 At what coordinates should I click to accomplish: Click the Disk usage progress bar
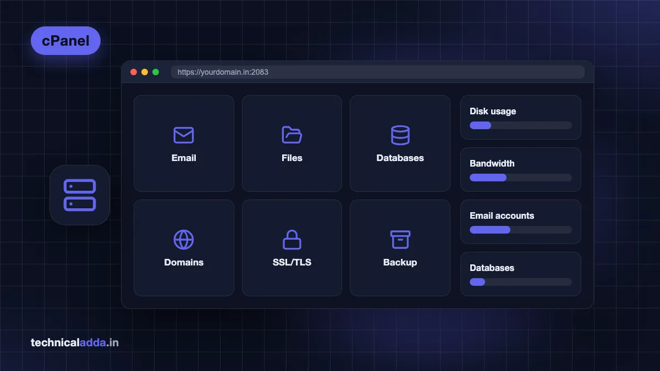pos(521,125)
